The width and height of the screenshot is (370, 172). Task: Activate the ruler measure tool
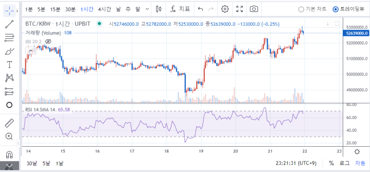click(x=9, y=123)
